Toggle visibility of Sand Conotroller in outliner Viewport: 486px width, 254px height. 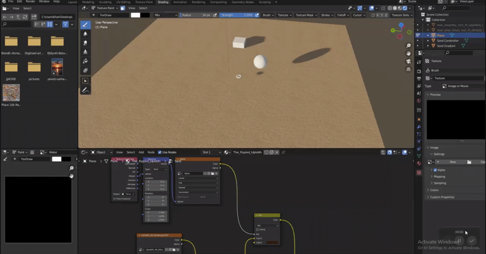[x=417, y=41]
